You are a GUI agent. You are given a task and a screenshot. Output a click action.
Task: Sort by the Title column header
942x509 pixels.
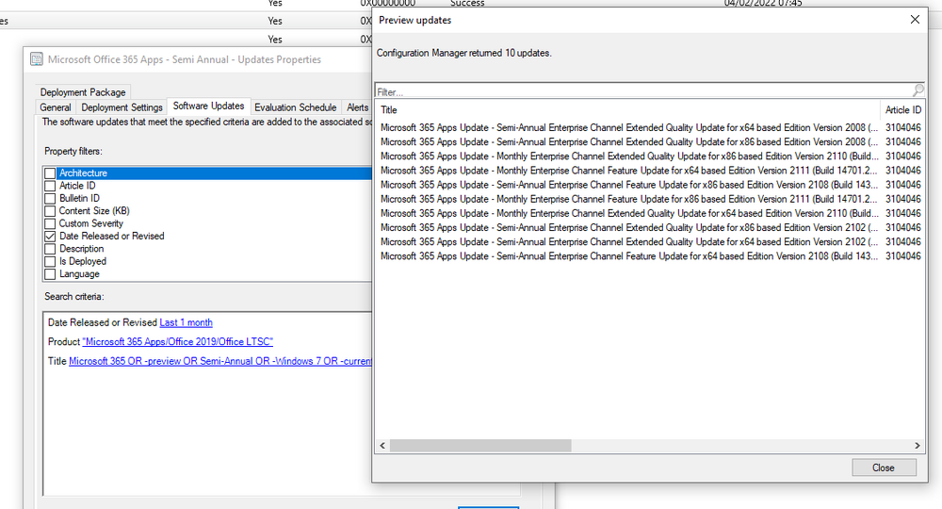tap(627, 110)
